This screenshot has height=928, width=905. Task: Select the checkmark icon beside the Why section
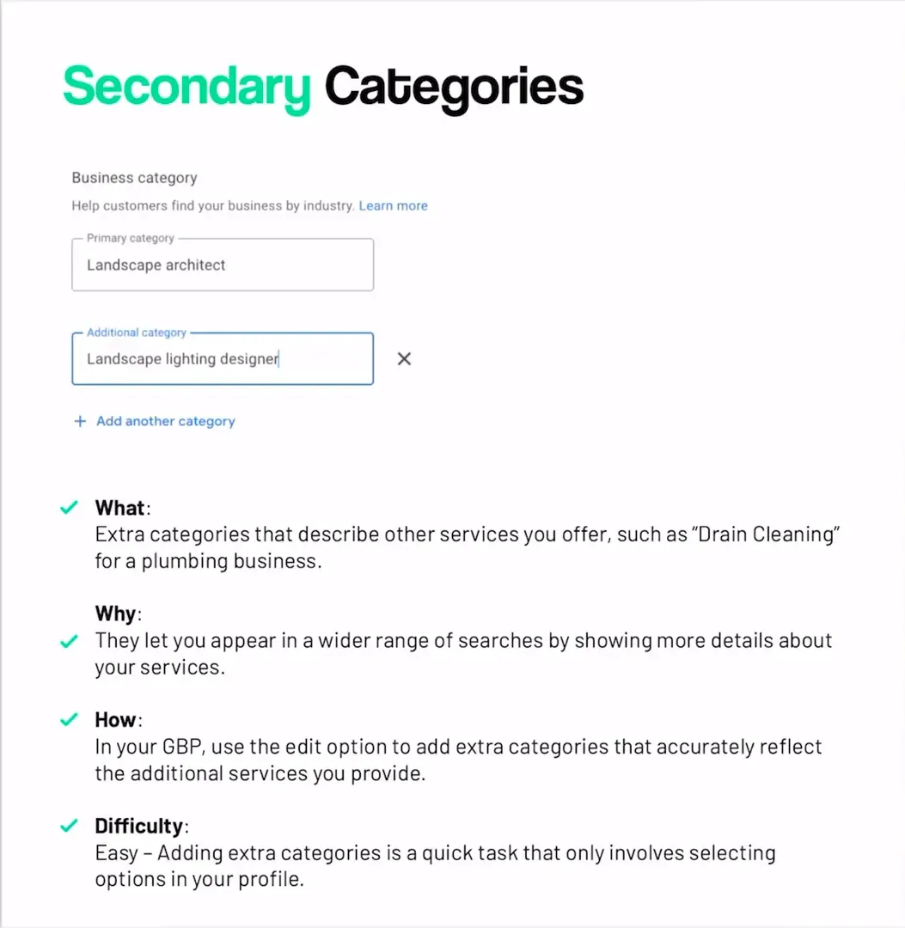coord(69,639)
